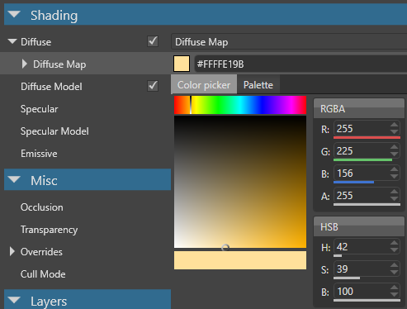Screen dimensions: 407x309
Task: Click inside the saturation-brightness square
Action: click(x=240, y=182)
